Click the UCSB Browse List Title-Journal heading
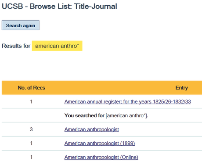The image size is (202, 162). [x=59, y=6]
